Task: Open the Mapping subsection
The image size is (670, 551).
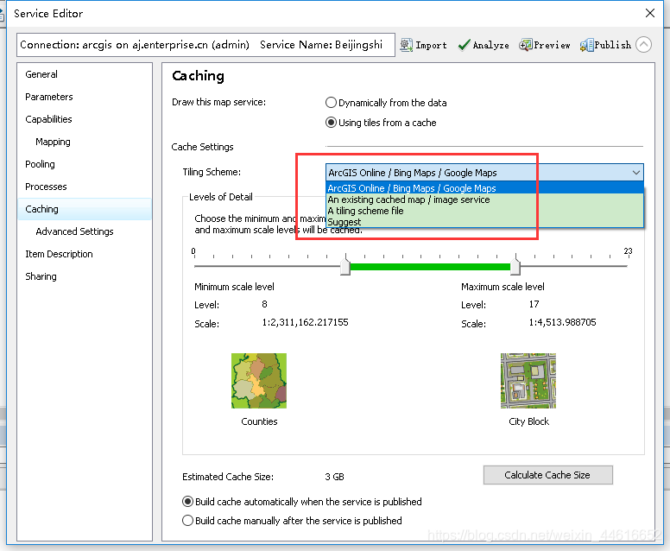Action: coord(53,142)
